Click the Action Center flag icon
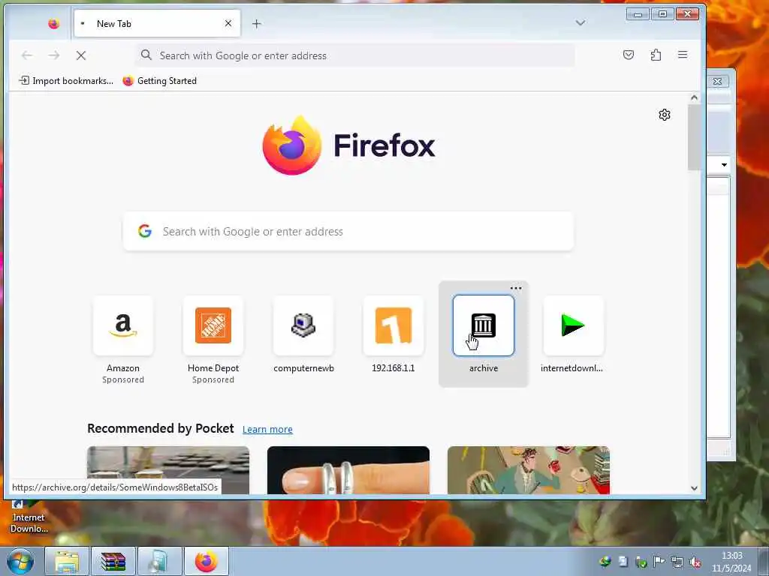Viewport: 769px width, 576px height. pos(659,562)
